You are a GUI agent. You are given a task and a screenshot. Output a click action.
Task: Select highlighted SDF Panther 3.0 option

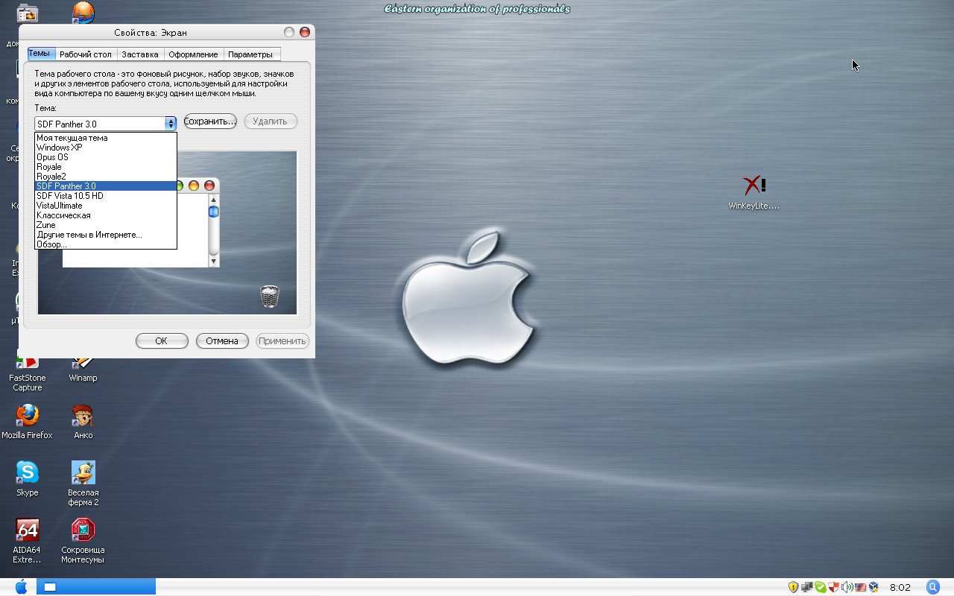click(106, 186)
